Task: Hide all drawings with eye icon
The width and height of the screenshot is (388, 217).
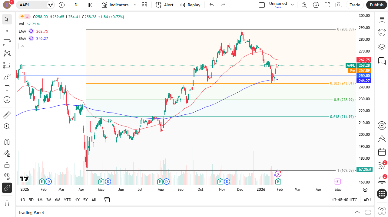Action: coord(7,176)
